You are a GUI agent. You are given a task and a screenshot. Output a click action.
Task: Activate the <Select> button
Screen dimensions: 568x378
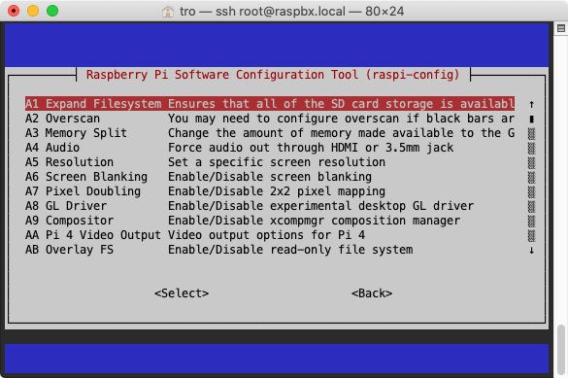point(182,293)
